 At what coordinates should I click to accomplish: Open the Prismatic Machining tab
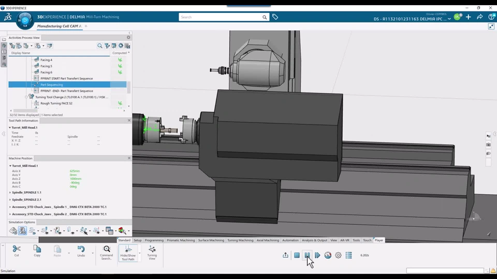pyautogui.click(x=181, y=240)
